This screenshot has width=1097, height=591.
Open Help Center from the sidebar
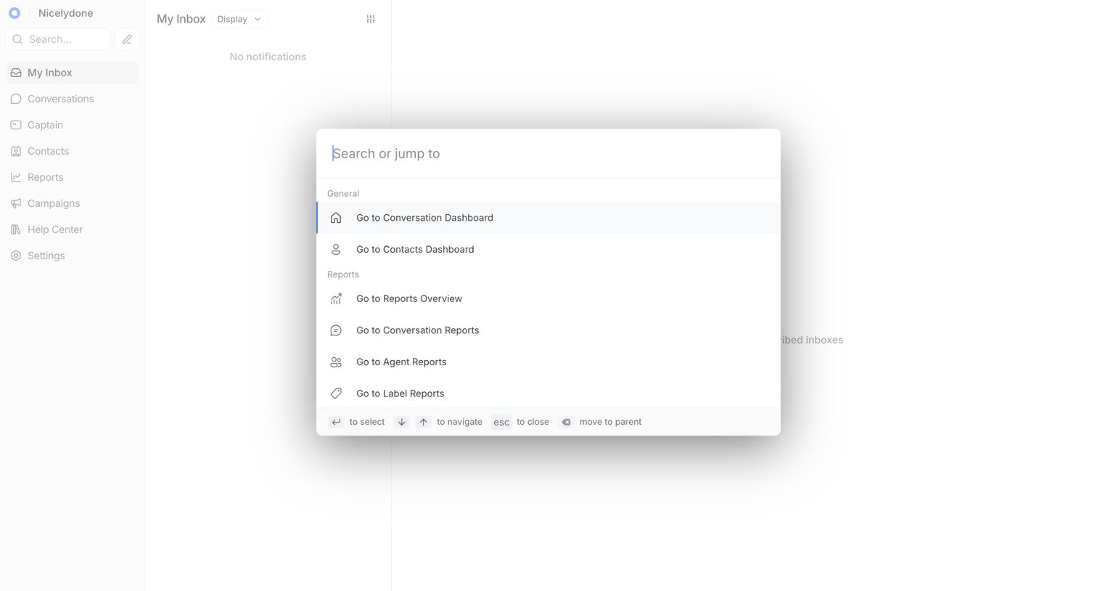[x=72, y=229]
